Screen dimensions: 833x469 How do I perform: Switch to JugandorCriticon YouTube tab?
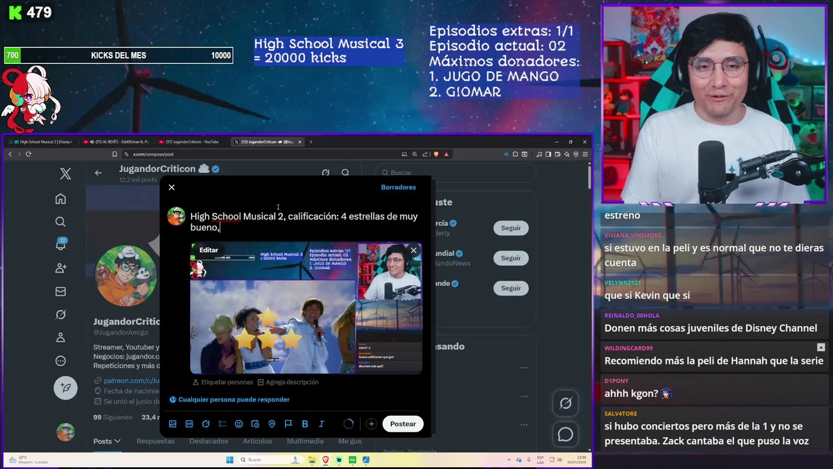coord(192,141)
